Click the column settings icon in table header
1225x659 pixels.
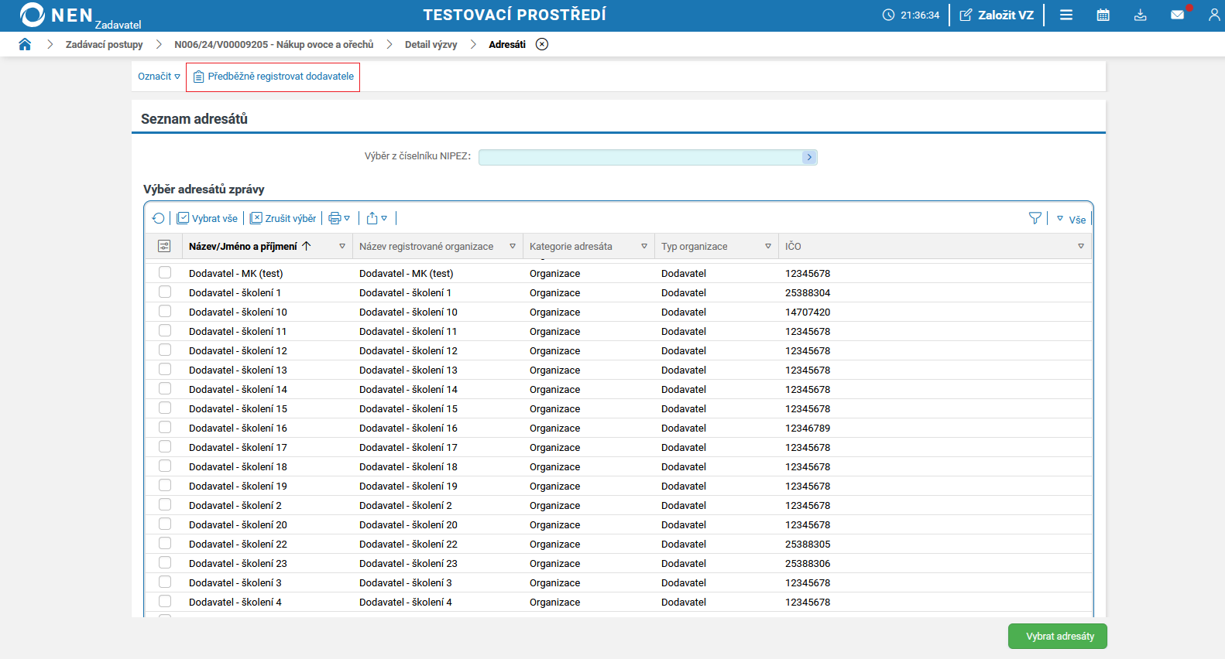pos(164,246)
